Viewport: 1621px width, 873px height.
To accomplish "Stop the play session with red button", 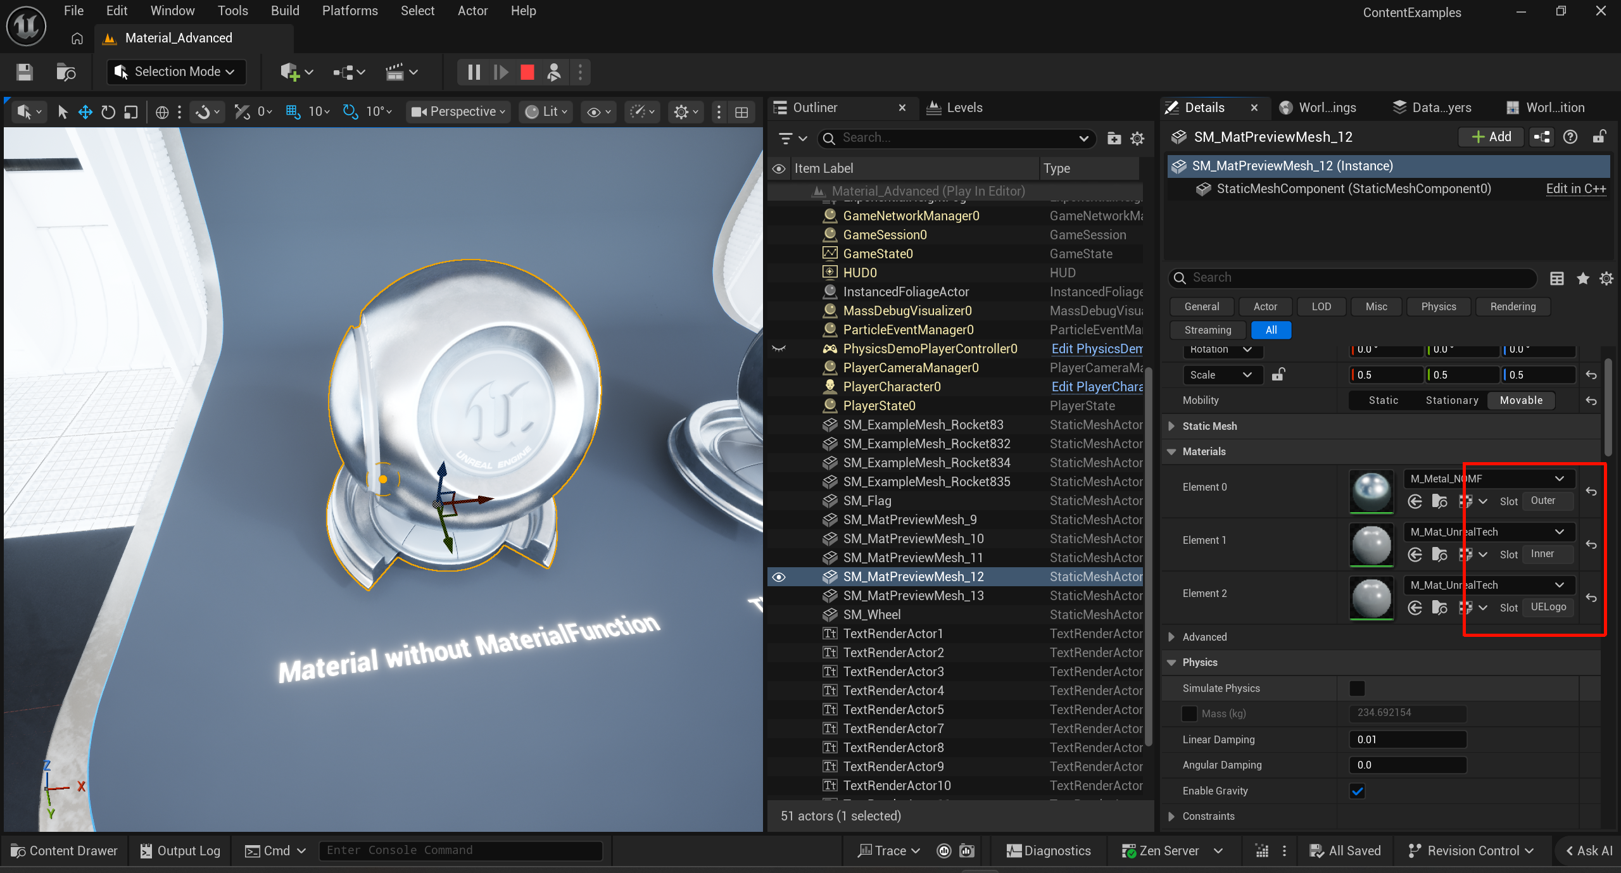I will (x=527, y=72).
